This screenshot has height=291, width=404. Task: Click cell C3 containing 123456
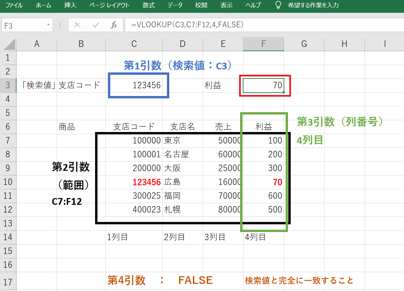coord(134,85)
